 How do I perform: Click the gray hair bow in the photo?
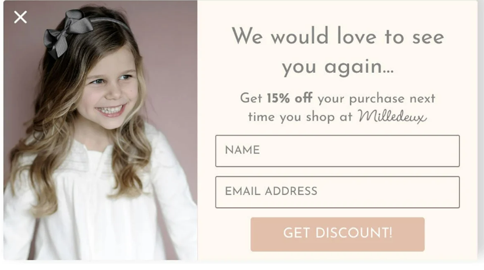coord(68,31)
